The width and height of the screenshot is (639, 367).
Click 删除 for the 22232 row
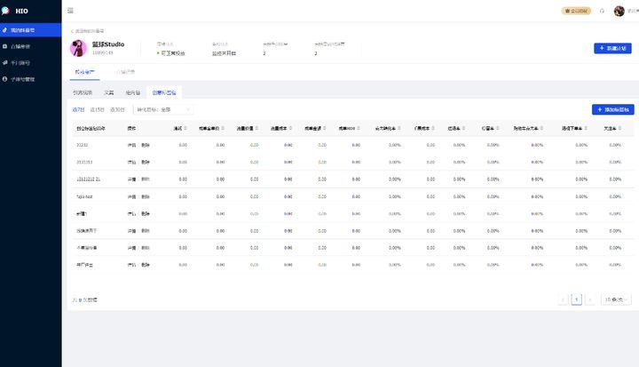pyautogui.click(x=146, y=144)
